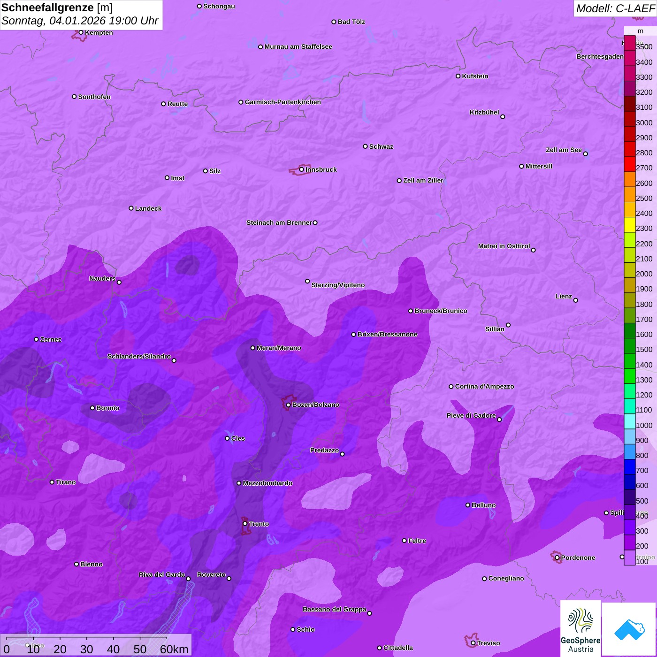The height and width of the screenshot is (657, 657).
Task: Click the 'Rovereto' label
Action: click(x=211, y=574)
